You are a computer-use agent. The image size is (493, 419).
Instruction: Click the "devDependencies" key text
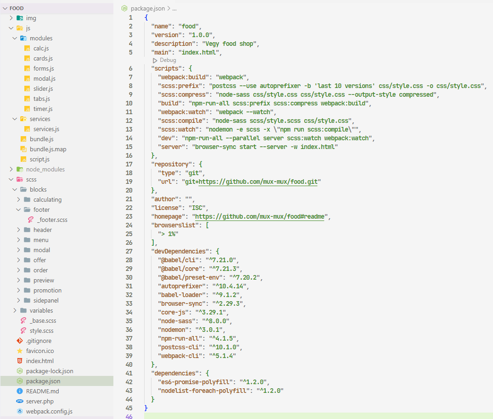[x=180, y=251]
